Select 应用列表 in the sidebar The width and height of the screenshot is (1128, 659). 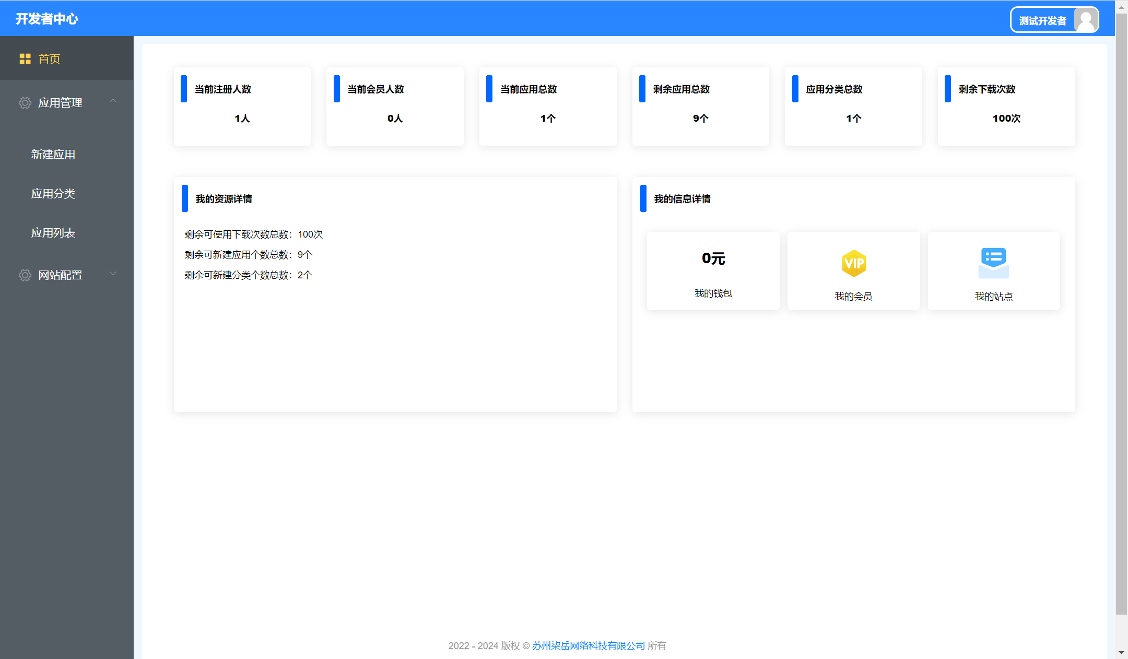click(53, 233)
